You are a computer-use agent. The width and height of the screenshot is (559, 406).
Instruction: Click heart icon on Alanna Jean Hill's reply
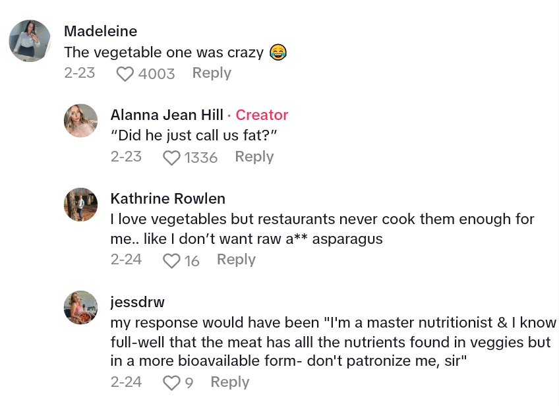click(x=171, y=158)
